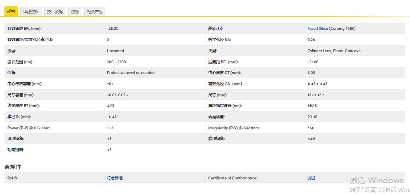Click the 'Power (P-V) @ 632.8nm' label
The height and width of the screenshot is (194, 410).
[x=29, y=128]
